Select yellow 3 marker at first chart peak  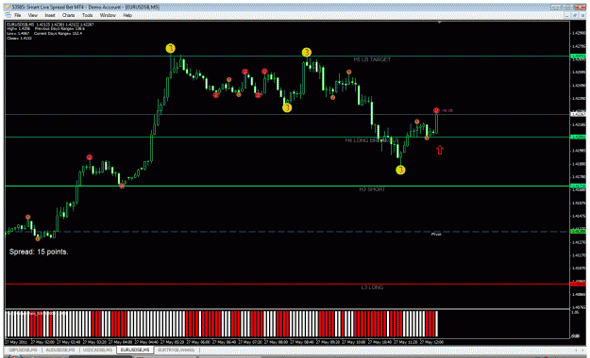tap(171, 48)
